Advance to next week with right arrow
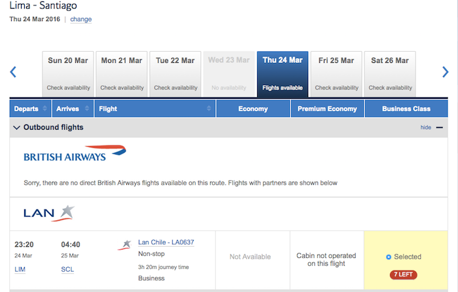Screen dimensions: 458x292 pos(445,72)
